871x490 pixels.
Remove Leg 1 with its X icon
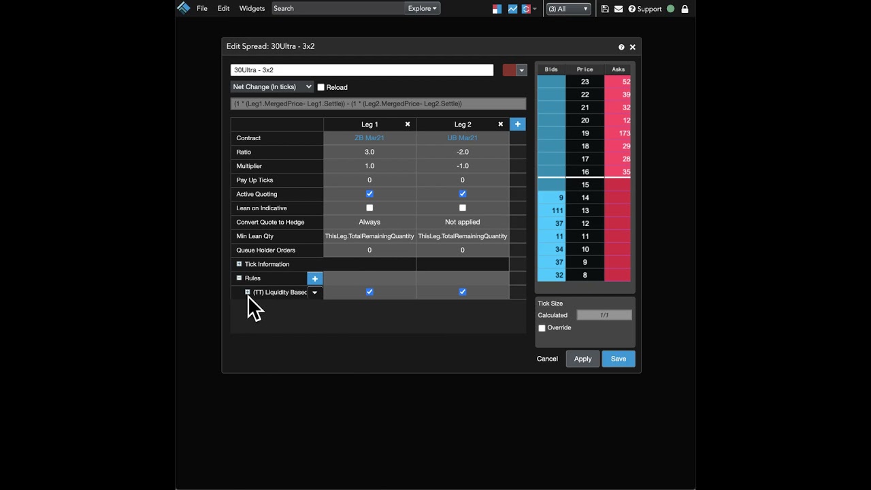point(408,124)
